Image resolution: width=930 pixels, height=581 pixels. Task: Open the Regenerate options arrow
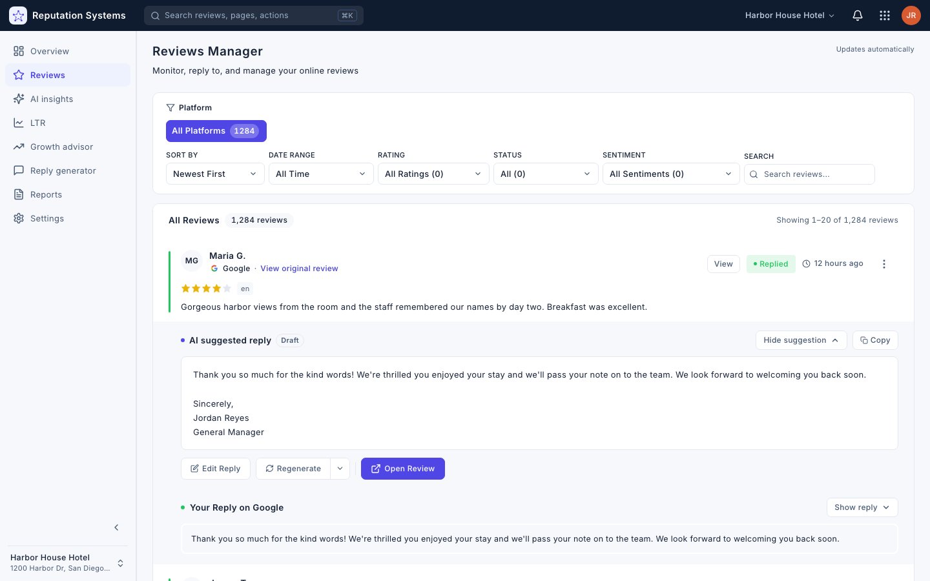click(340, 469)
